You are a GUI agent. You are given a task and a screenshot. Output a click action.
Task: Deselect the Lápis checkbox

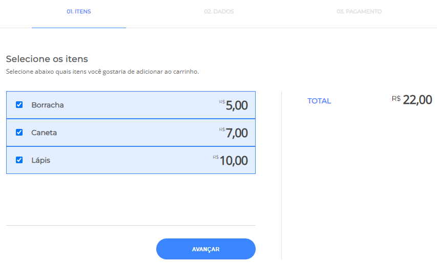point(19,160)
